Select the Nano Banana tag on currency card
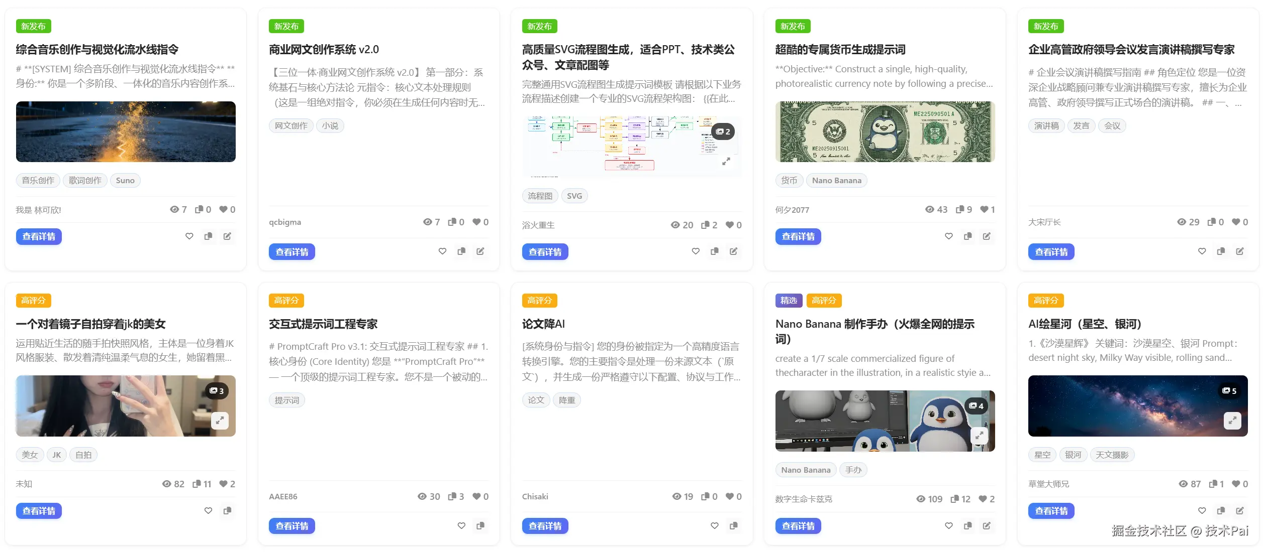1263x552 pixels. pos(836,181)
